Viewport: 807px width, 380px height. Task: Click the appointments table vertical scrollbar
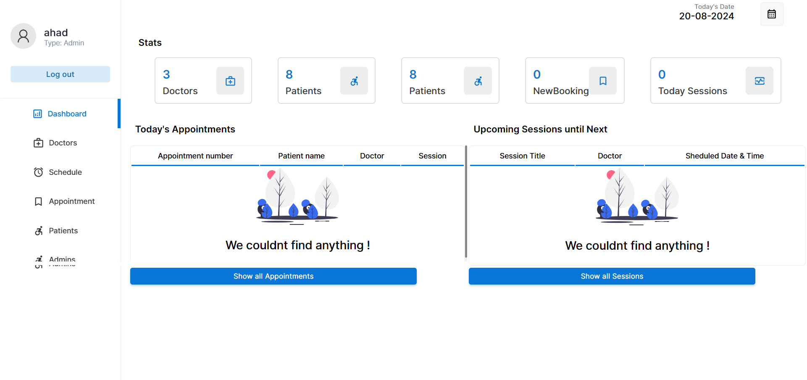[x=466, y=202]
